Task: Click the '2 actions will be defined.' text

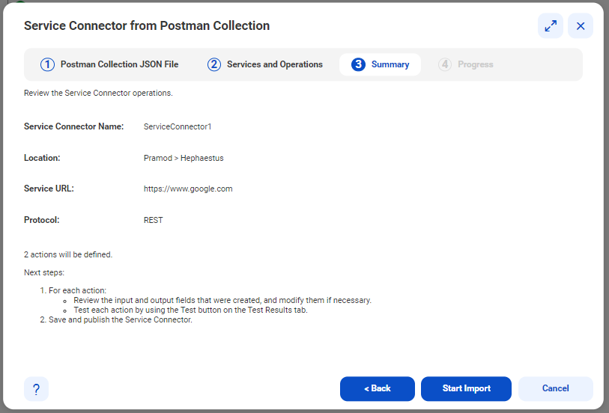Action: [x=68, y=255]
